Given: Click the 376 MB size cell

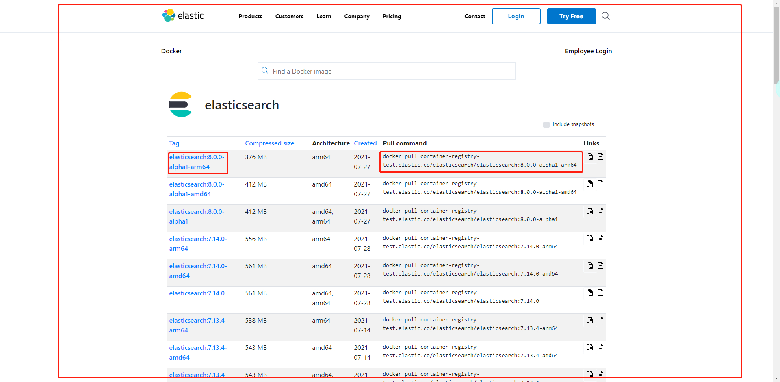Looking at the screenshot, I should [x=256, y=157].
